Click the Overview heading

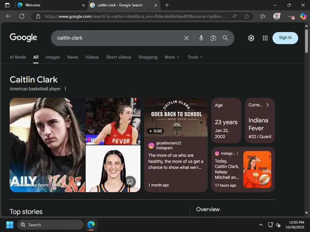[x=208, y=209]
